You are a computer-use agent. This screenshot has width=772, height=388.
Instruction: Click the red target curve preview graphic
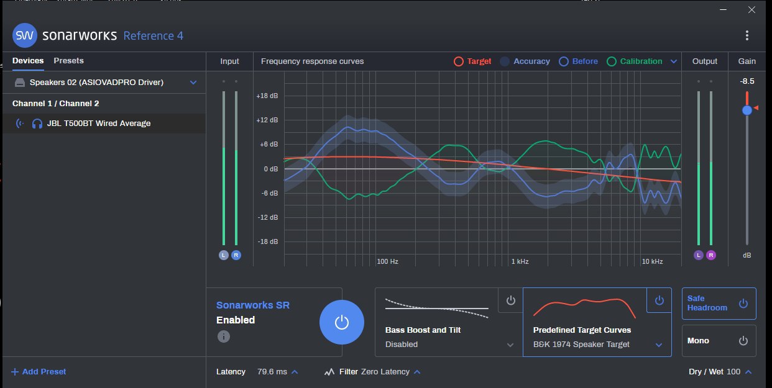[584, 307]
